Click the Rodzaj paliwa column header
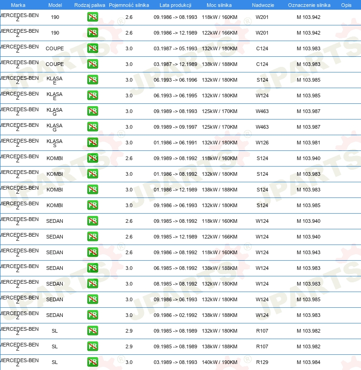Viewport: 361px width, 370px height. click(x=90, y=5)
